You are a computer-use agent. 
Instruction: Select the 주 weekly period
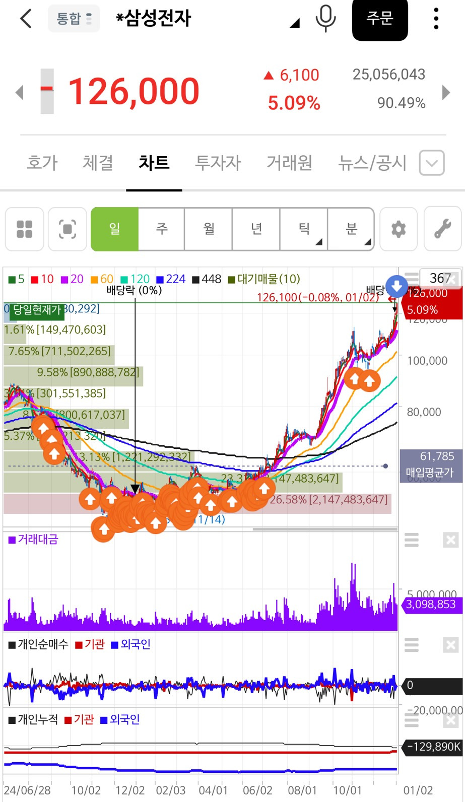tap(162, 229)
